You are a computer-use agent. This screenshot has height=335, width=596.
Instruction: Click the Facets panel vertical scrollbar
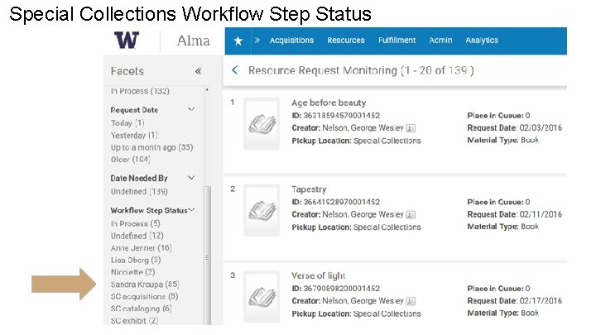207,256
